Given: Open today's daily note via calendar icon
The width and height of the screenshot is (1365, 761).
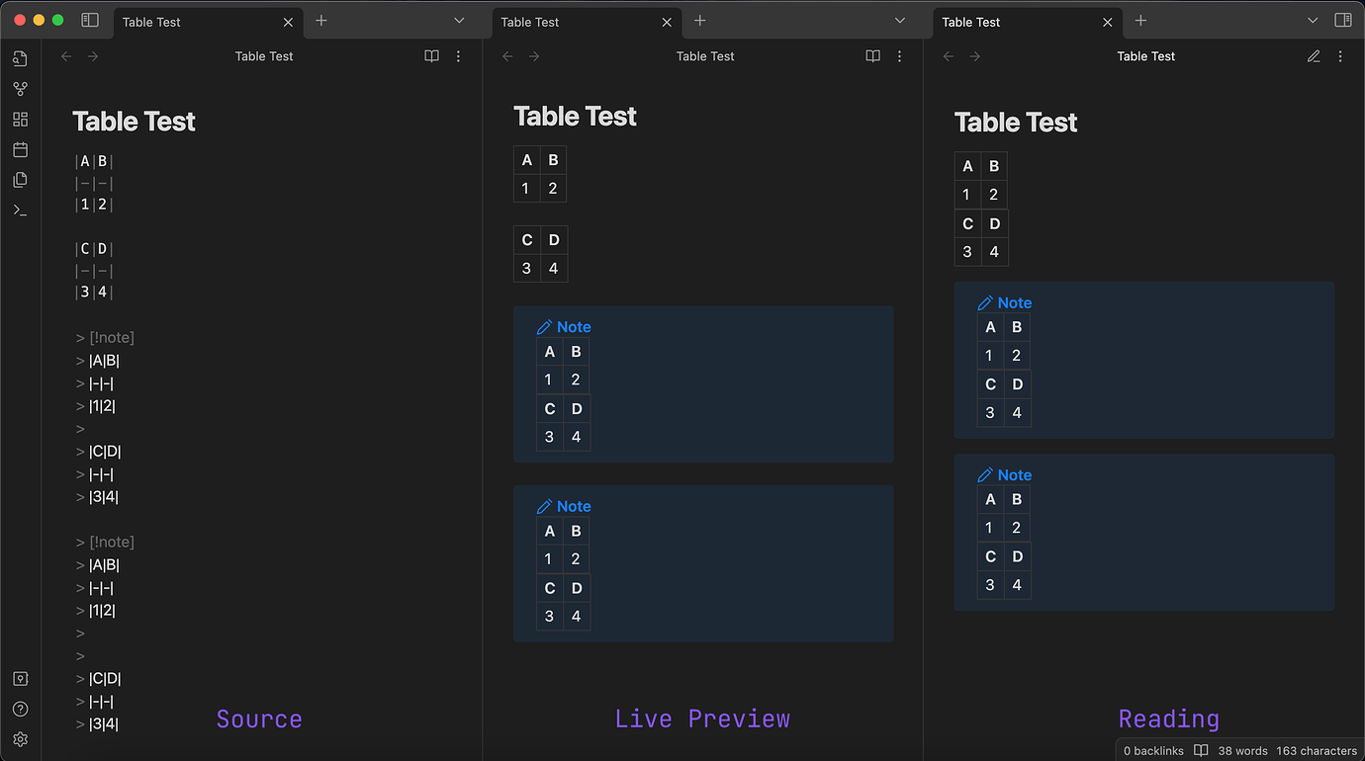Looking at the screenshot, I should point(20,149).
